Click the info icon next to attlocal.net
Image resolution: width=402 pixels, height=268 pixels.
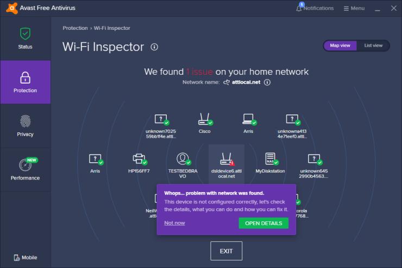(x=267, y=82)
